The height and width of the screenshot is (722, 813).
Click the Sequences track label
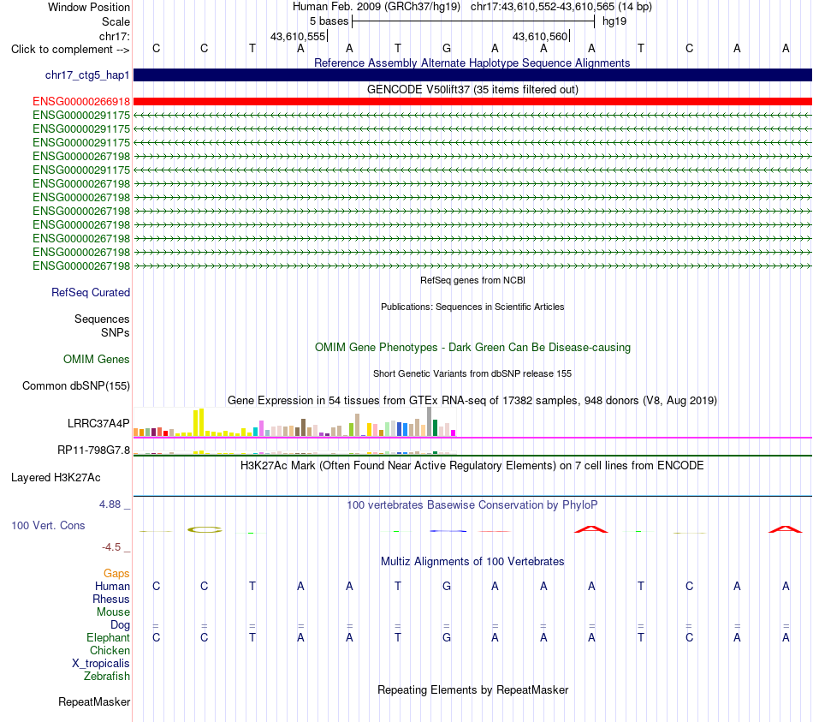102,319
